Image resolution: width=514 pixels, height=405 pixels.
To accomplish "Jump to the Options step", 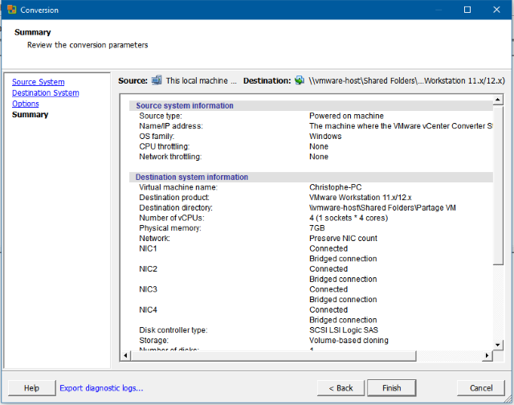I will 25,104.
